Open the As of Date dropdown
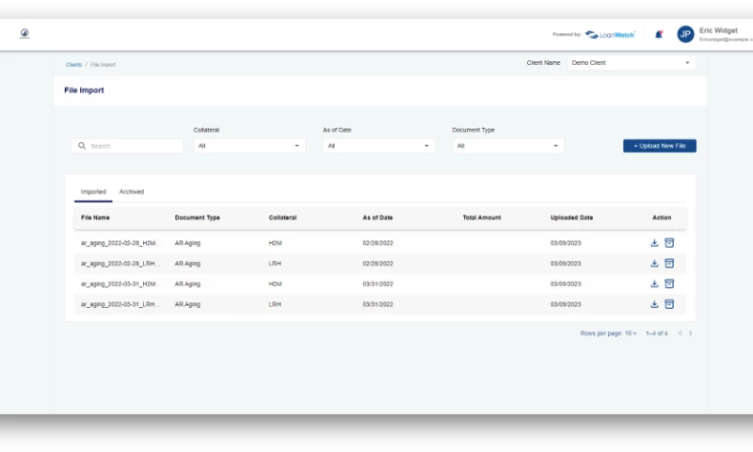The width and height of the screenshot is (753, 452). pyautogui.click(x=378, y=146)
